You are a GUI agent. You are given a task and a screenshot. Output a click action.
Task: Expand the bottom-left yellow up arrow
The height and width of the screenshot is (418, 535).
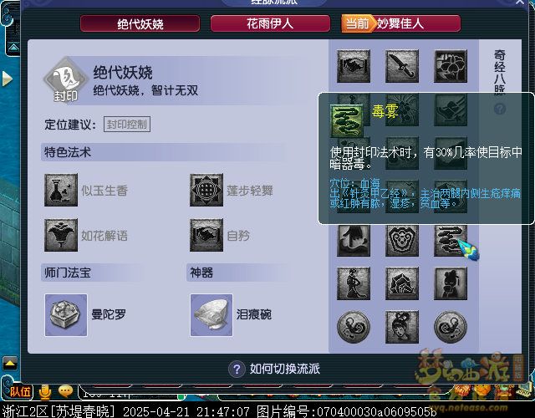pyautogui.click(x=9, y=364)
